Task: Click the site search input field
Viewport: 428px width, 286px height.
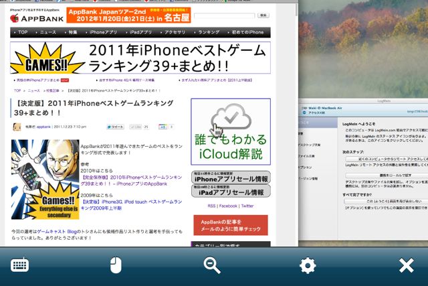Action: point(224,15)
